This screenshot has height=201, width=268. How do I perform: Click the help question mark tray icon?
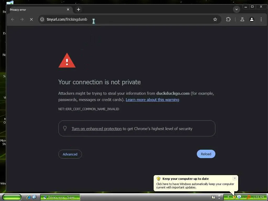(x=214, y=197)
